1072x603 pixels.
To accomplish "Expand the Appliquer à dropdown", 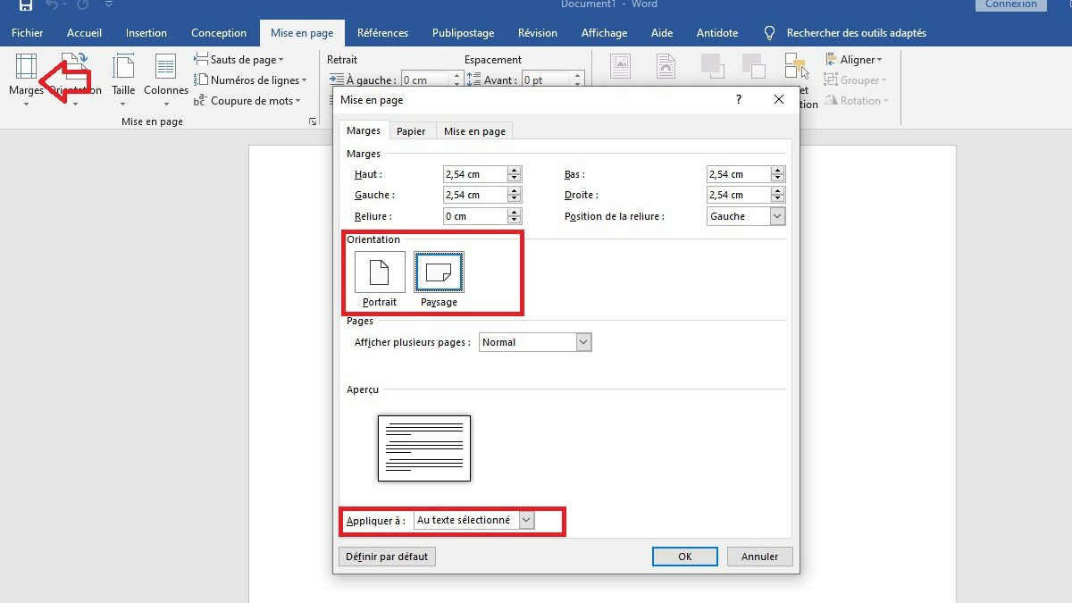I will coord(526,520).
